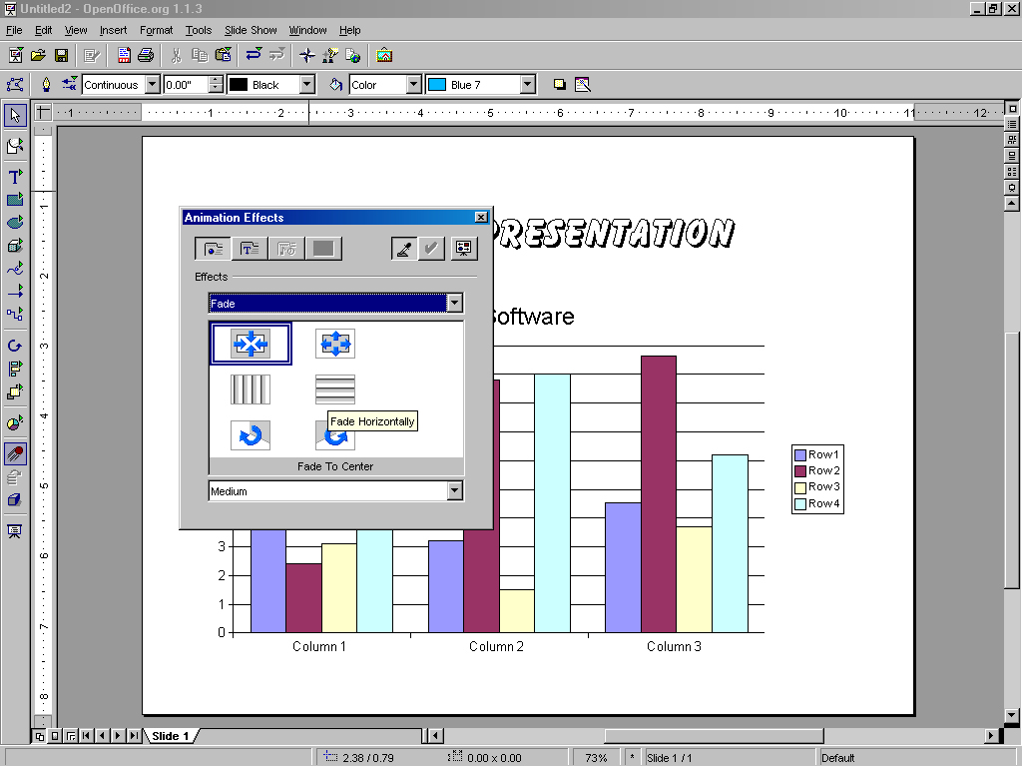Open the Format menu

[x=156, y=31]
